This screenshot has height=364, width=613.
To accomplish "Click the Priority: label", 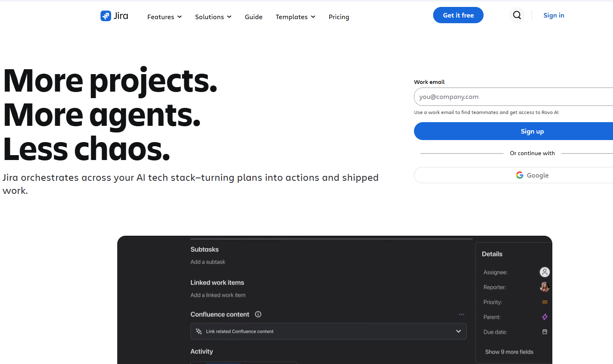I will 493,302.
